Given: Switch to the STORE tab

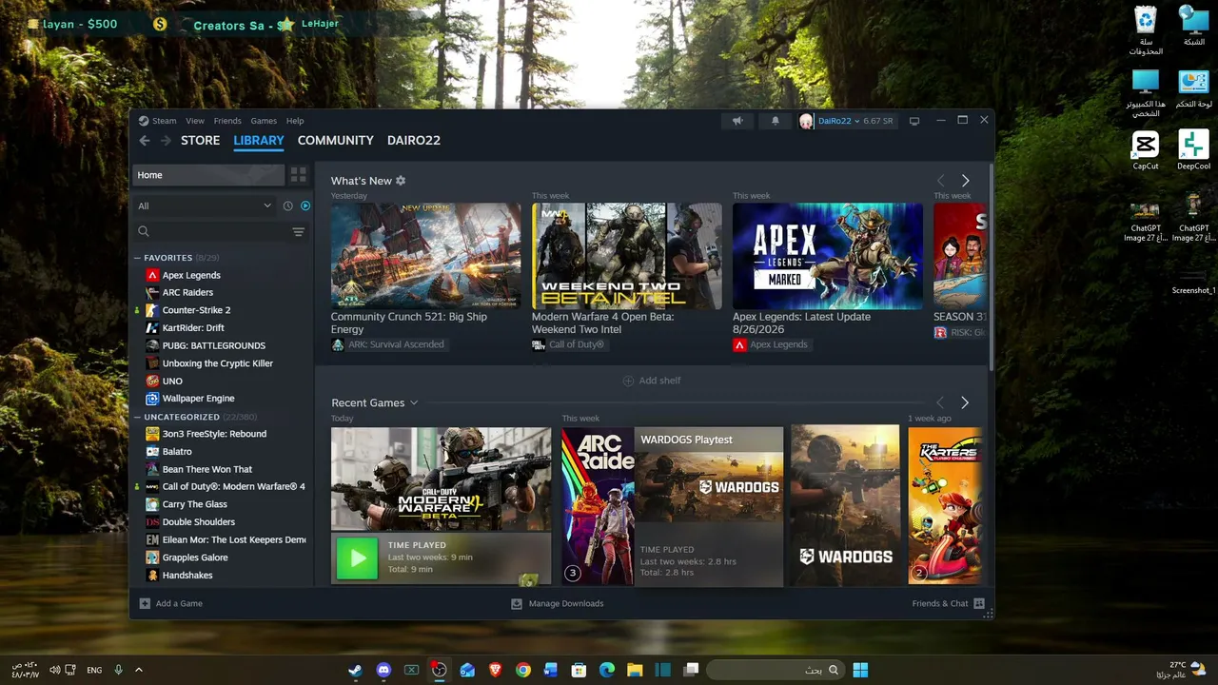Looking at the screenshot, I should 200,140.
